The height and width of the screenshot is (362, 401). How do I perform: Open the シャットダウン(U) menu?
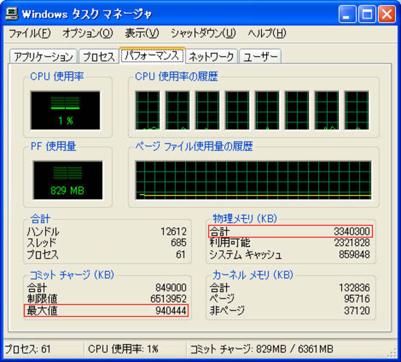(x=204, y=34)
